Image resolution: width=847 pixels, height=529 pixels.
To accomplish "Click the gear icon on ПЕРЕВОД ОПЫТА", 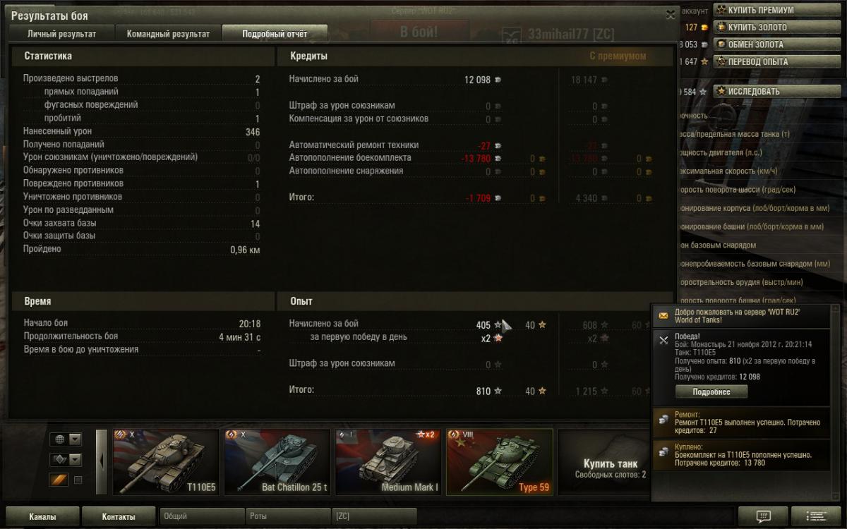I will pyautogui.click(x=721, y=61).
